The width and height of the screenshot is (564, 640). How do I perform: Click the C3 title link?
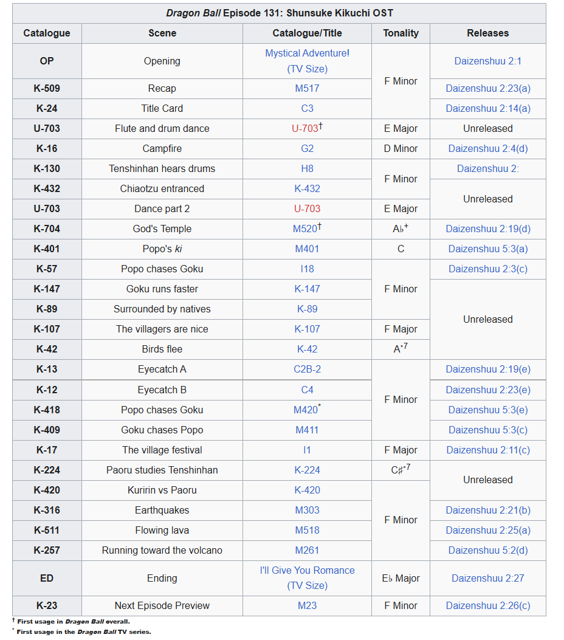(x=307, y=108)
